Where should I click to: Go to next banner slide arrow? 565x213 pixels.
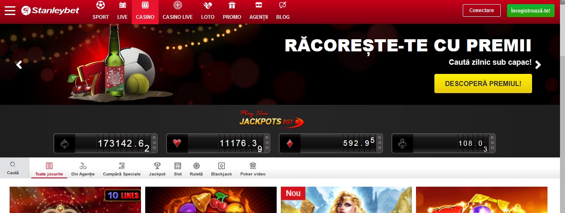click(538, 64)
